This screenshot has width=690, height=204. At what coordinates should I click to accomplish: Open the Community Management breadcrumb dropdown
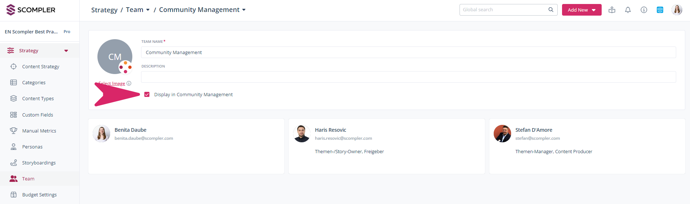244,10
